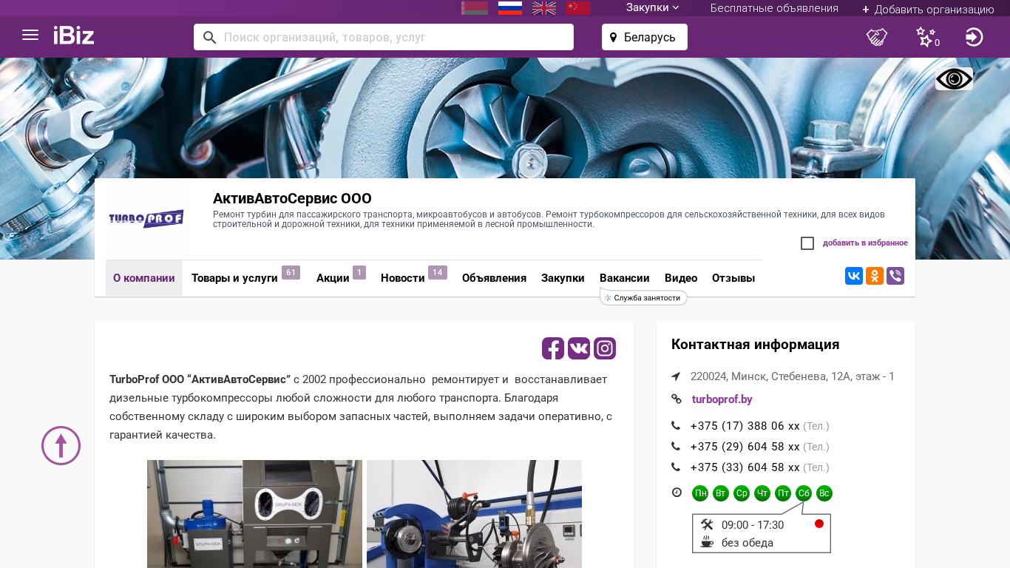
Task: Go to iBiz home logo
Action: point(74,35)
